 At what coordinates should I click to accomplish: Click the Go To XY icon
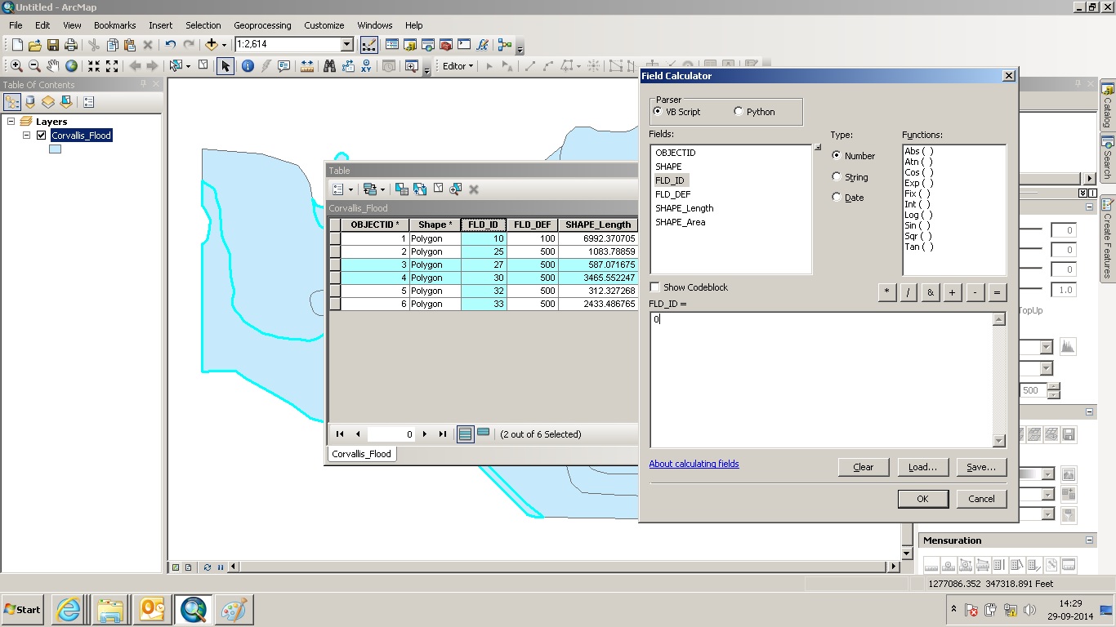coord(366,66)
